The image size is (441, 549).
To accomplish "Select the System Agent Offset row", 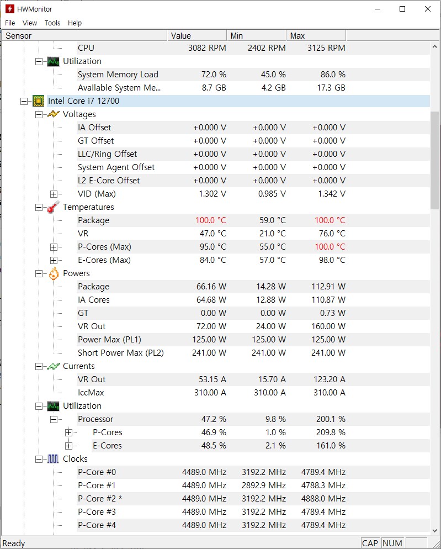I will pyautogui.click(x=253, y=167).
